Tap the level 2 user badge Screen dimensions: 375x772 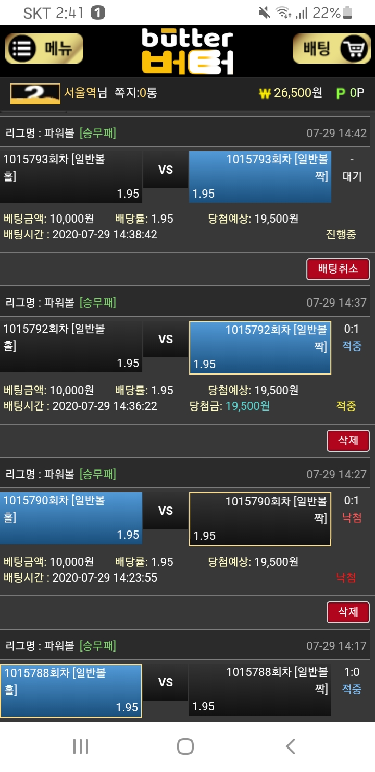(x=35, y=93)
